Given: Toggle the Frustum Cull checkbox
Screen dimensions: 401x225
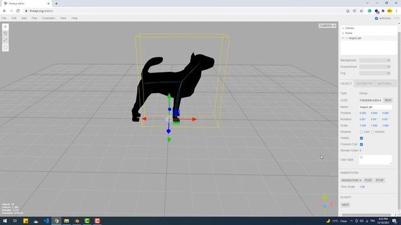Looking at the screenshot, I should click(x=362, y=144).
